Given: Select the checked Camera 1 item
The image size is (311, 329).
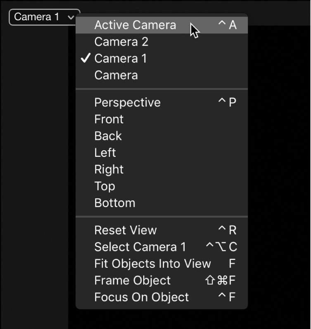Looking at the screenshot, I should tap(120, 59).
